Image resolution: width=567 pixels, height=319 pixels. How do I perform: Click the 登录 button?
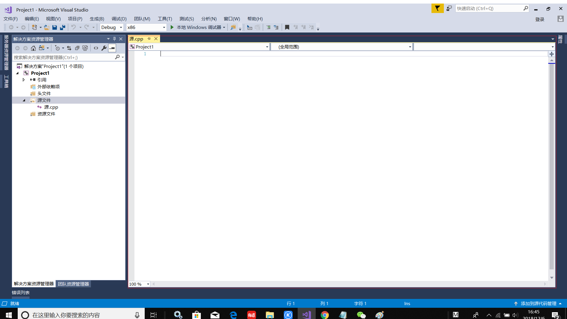(x=540, y=19)
